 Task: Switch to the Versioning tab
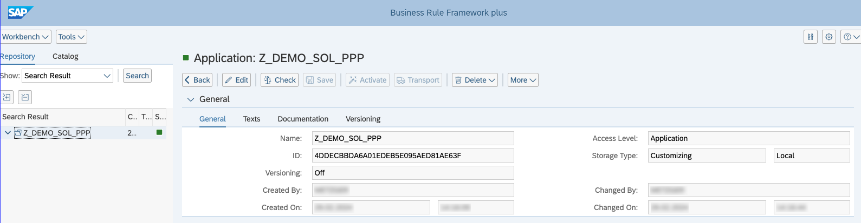tap(363, 119)
